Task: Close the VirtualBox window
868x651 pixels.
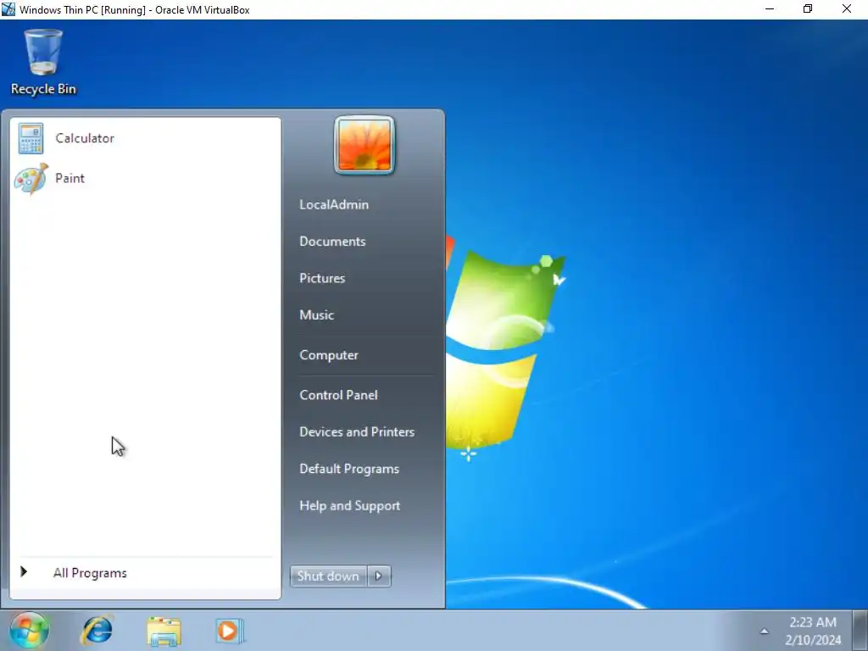Action: 847,9
